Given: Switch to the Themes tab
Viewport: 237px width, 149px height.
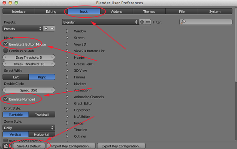Looking at the screenshot, I should (x=149, y=11).
